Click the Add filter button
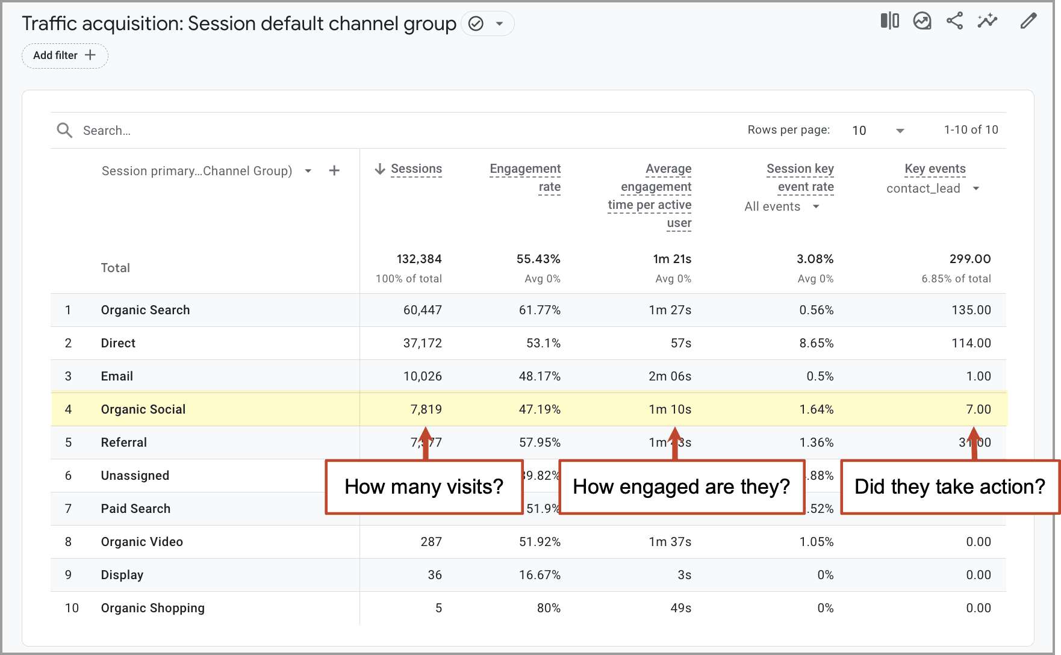Screen dimensions: 1061x655 click(64, 55)
